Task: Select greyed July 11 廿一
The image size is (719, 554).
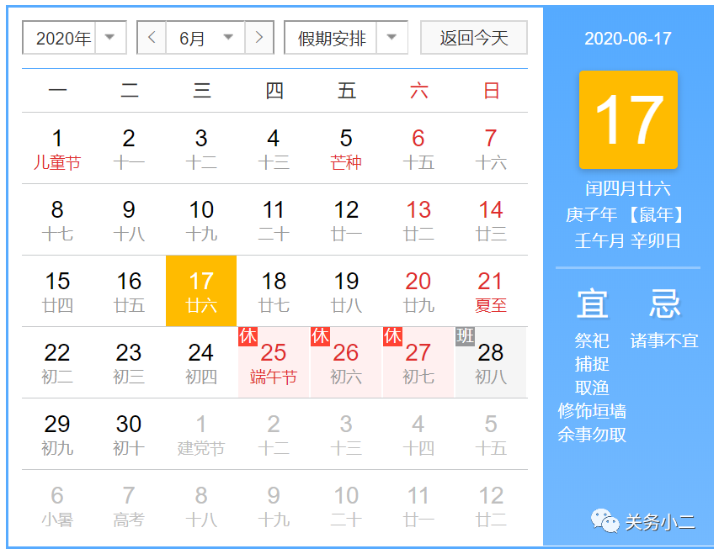Action: (418, 505)
